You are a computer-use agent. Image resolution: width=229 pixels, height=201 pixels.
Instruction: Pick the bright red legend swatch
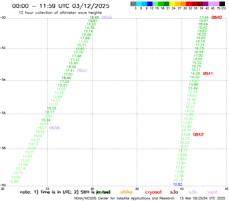(189, 4)
